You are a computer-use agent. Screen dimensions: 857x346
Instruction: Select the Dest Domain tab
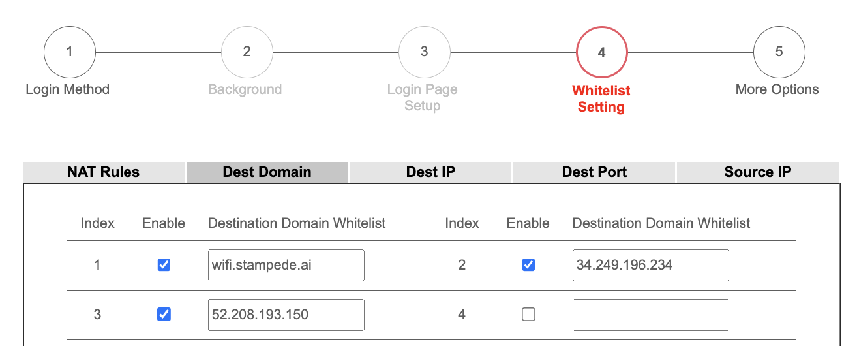point(267,172)
